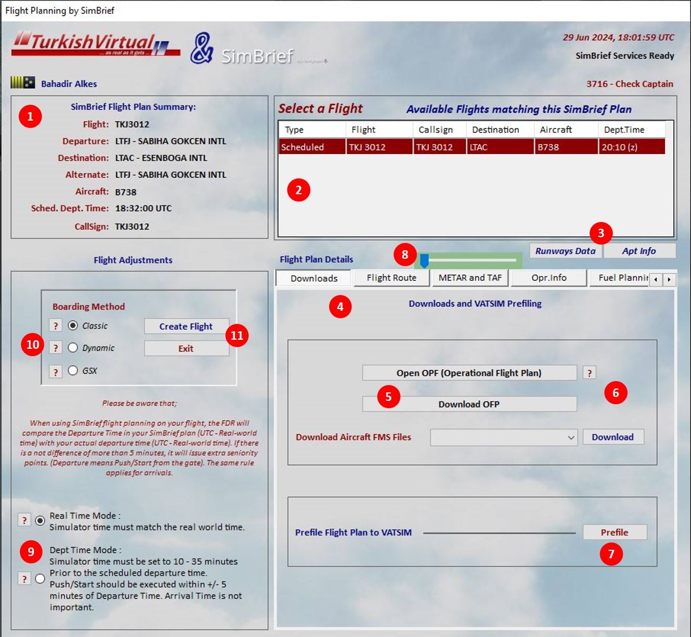Select the GSX boarding method
This screenshot has height=637, width=691.
[73, 370]
